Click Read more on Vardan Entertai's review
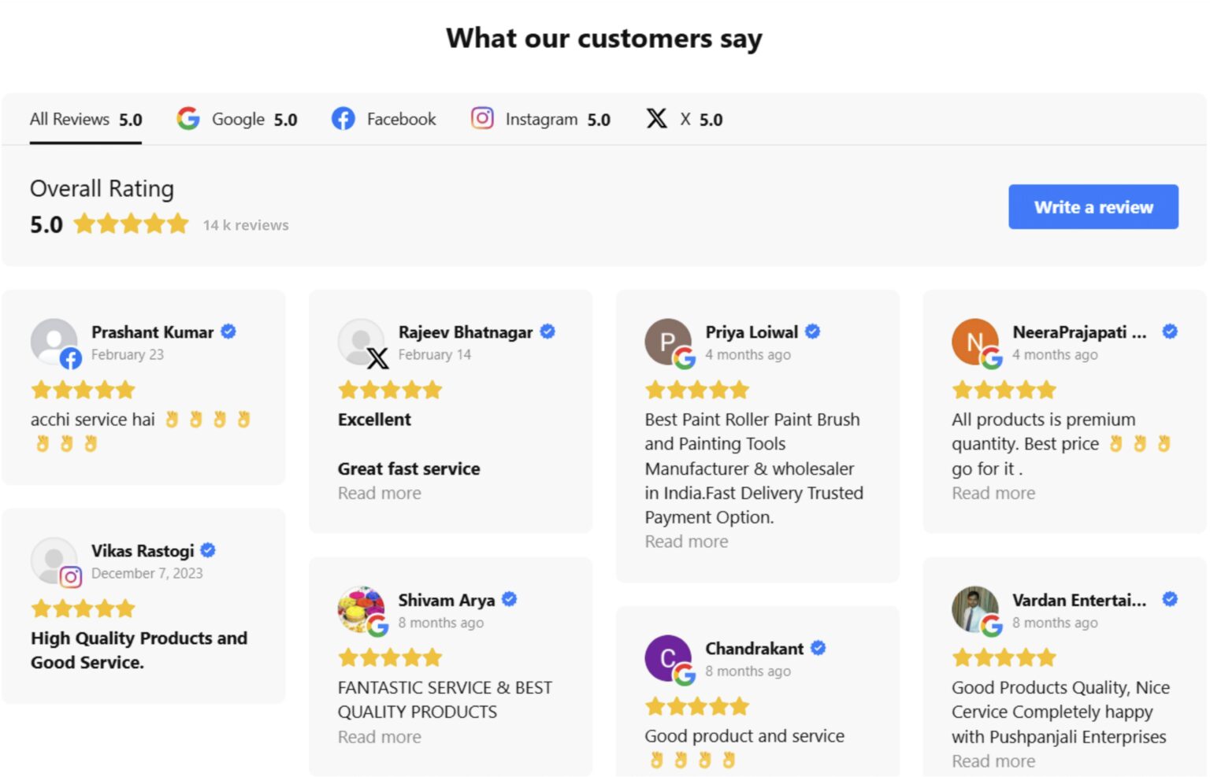The height and width of the screenshot is (777, 1210). coord(993,761)
